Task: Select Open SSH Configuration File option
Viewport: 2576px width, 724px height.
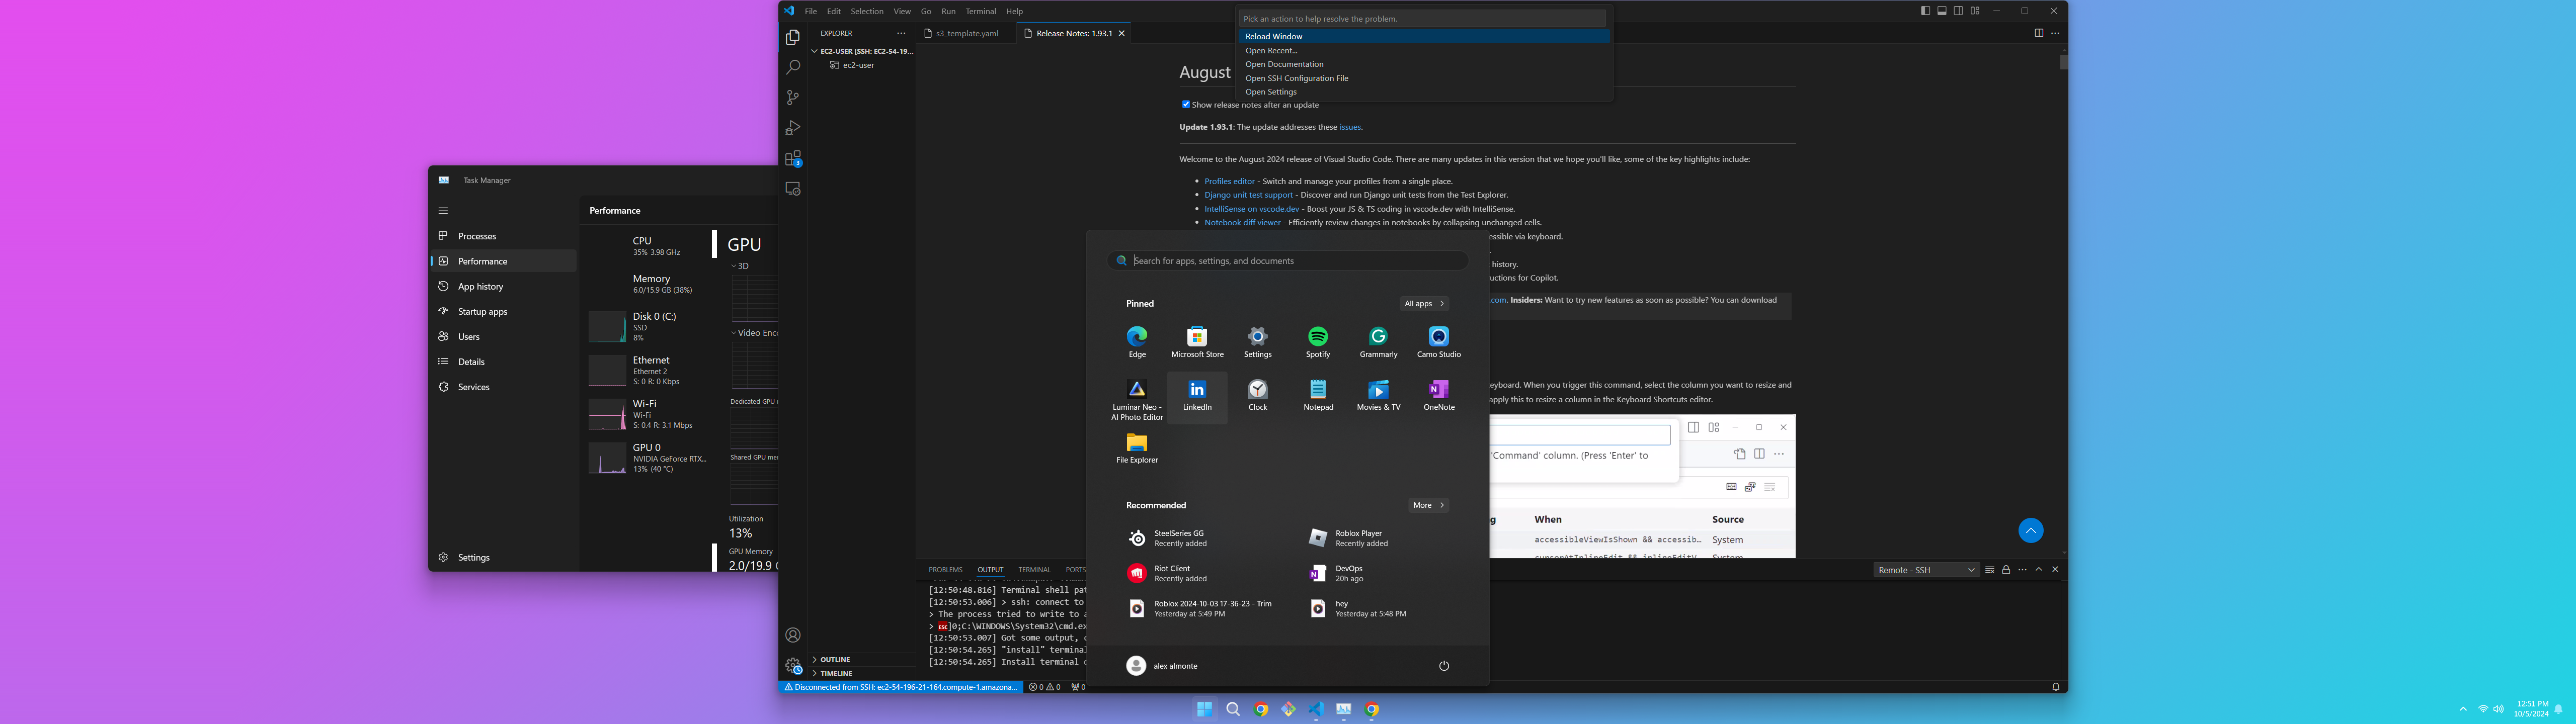Action: (1296, 78)
